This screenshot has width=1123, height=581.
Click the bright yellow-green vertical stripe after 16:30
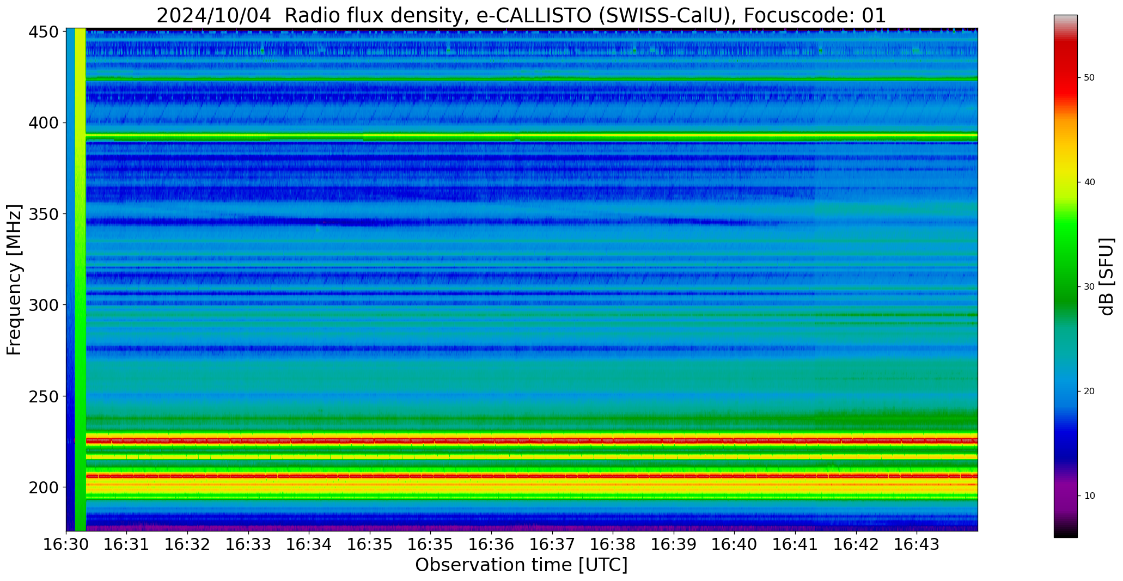click(80, 279)
